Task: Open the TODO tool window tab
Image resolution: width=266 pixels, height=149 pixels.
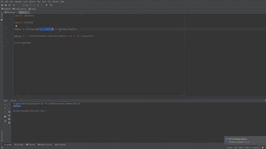Action: pyautogui.click(x=19, y=144)
